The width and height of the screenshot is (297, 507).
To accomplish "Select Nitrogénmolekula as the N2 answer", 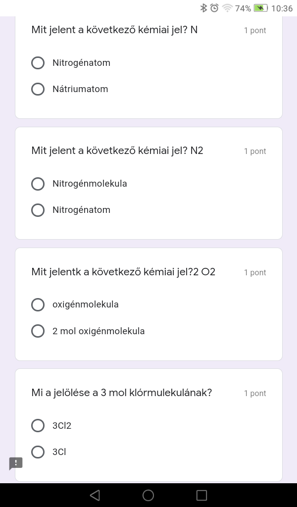I will [38, 184].
